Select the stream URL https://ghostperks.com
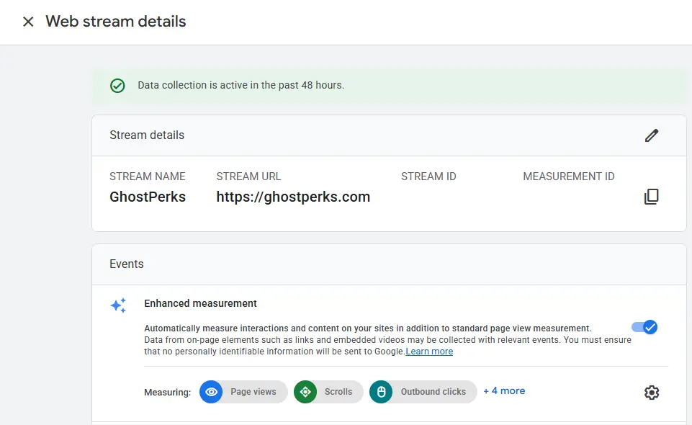Image resolution: width=692 pixels, height=425 pixels. [x=293, y=197]
